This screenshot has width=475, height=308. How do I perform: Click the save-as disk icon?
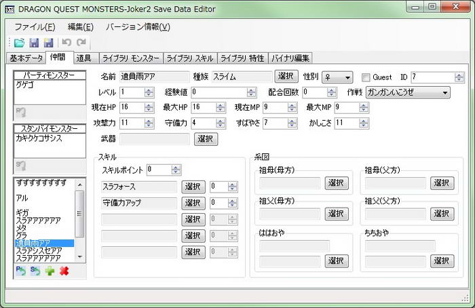tap(47, 43)
